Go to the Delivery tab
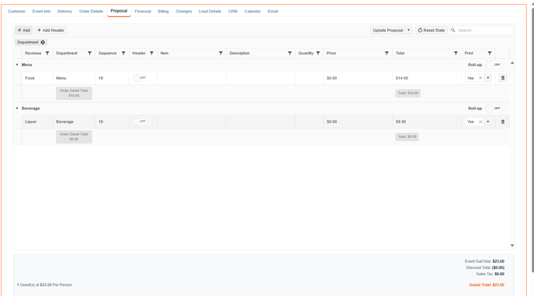This screenshot has height=296, width=534. pyautogui.click(x=64, y=11)
